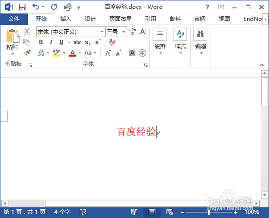Switch to the 插入 (Insert) tab
The image size is (269, 218).
pyautogui.click(x=66, y=19)
